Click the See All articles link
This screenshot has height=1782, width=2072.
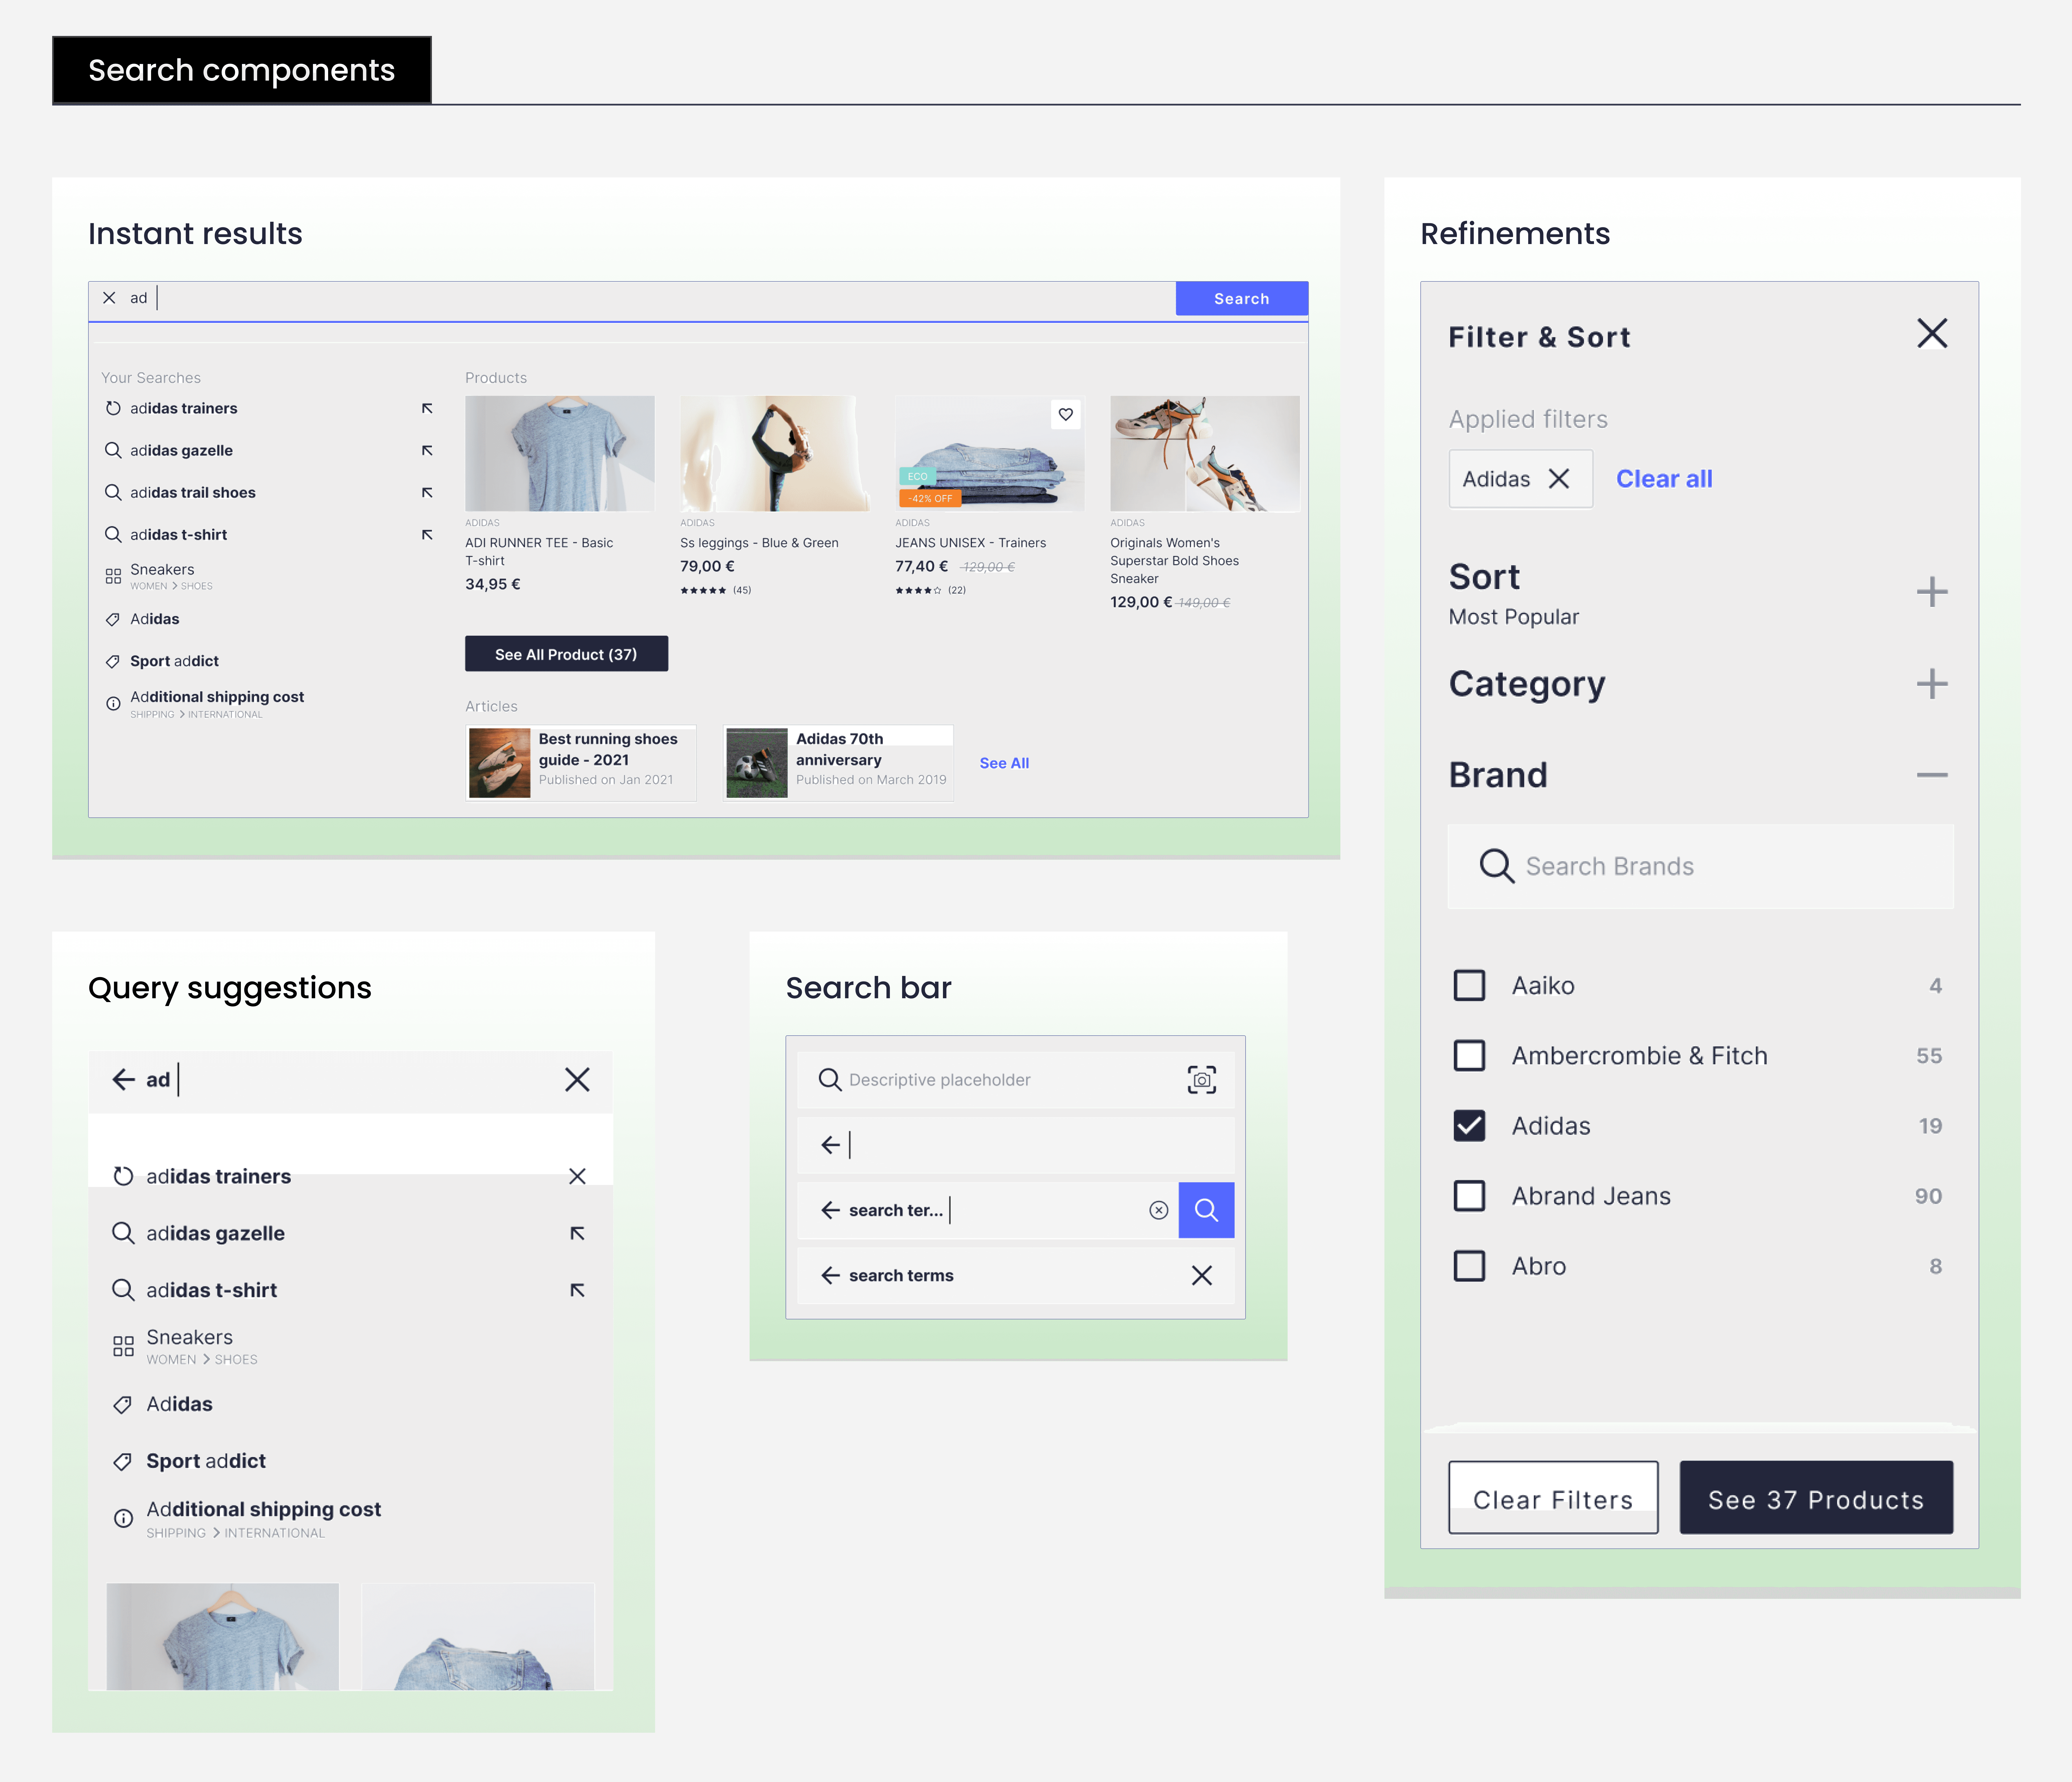pos(1004,763)
